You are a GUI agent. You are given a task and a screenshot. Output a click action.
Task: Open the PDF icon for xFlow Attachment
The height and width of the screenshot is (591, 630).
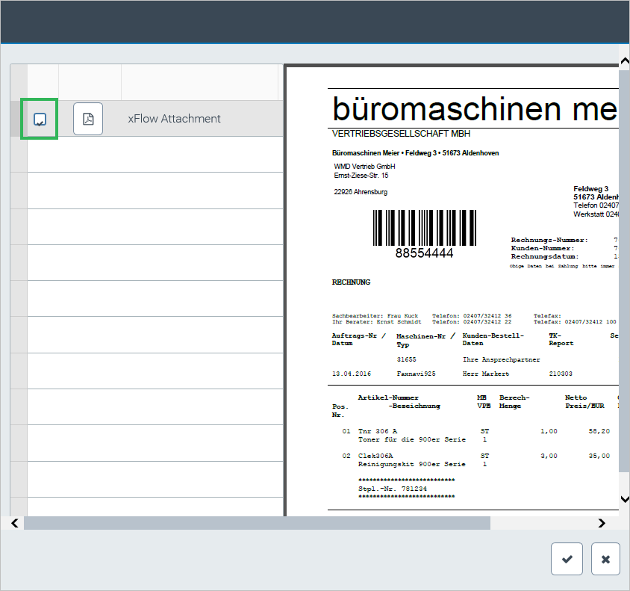tap(88, 119)
